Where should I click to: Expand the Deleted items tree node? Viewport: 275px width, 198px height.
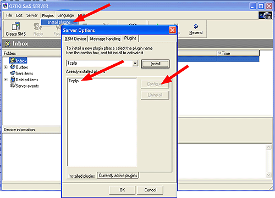coord(5,80)
